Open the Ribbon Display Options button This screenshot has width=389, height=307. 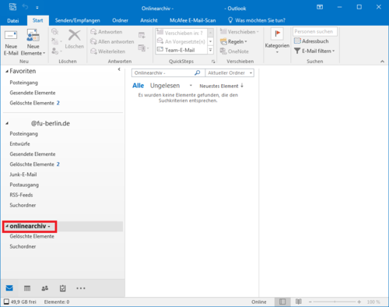(x=320, y=7)
